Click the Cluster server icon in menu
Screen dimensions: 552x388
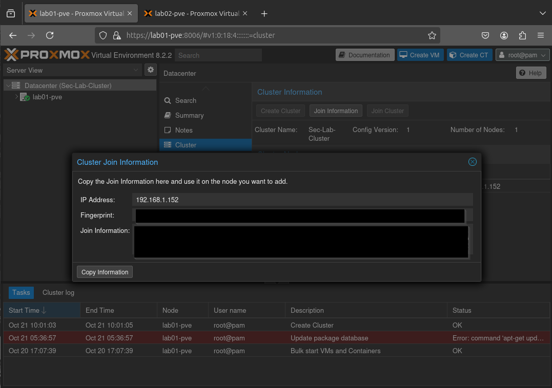pyautogui.click(x=168, y=145)
